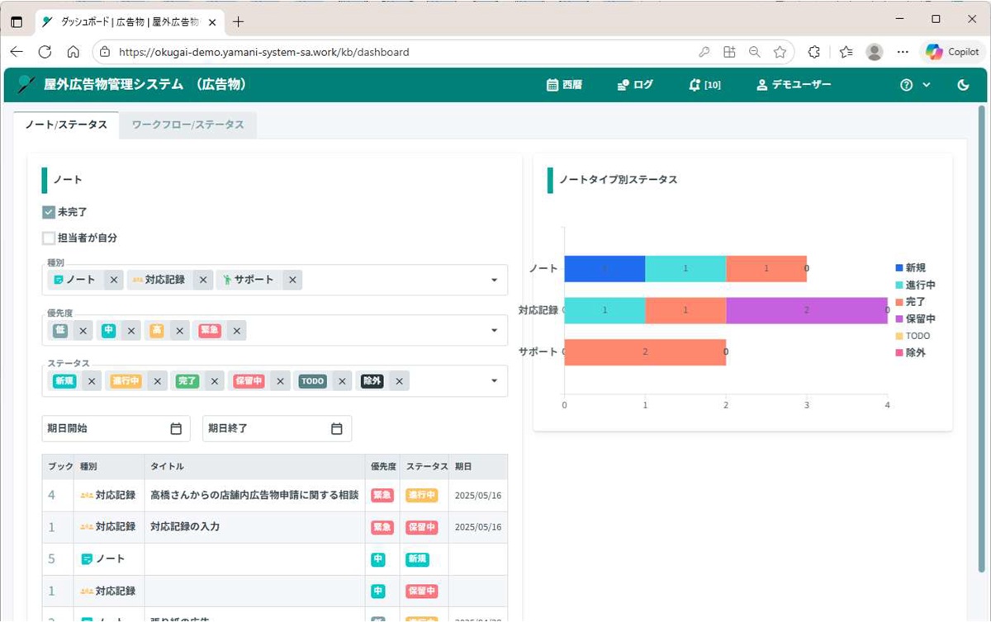Remove the サポート type filter chip
Image resolution: width=991 pixels, height=622 pixels.
pos(292,280)
